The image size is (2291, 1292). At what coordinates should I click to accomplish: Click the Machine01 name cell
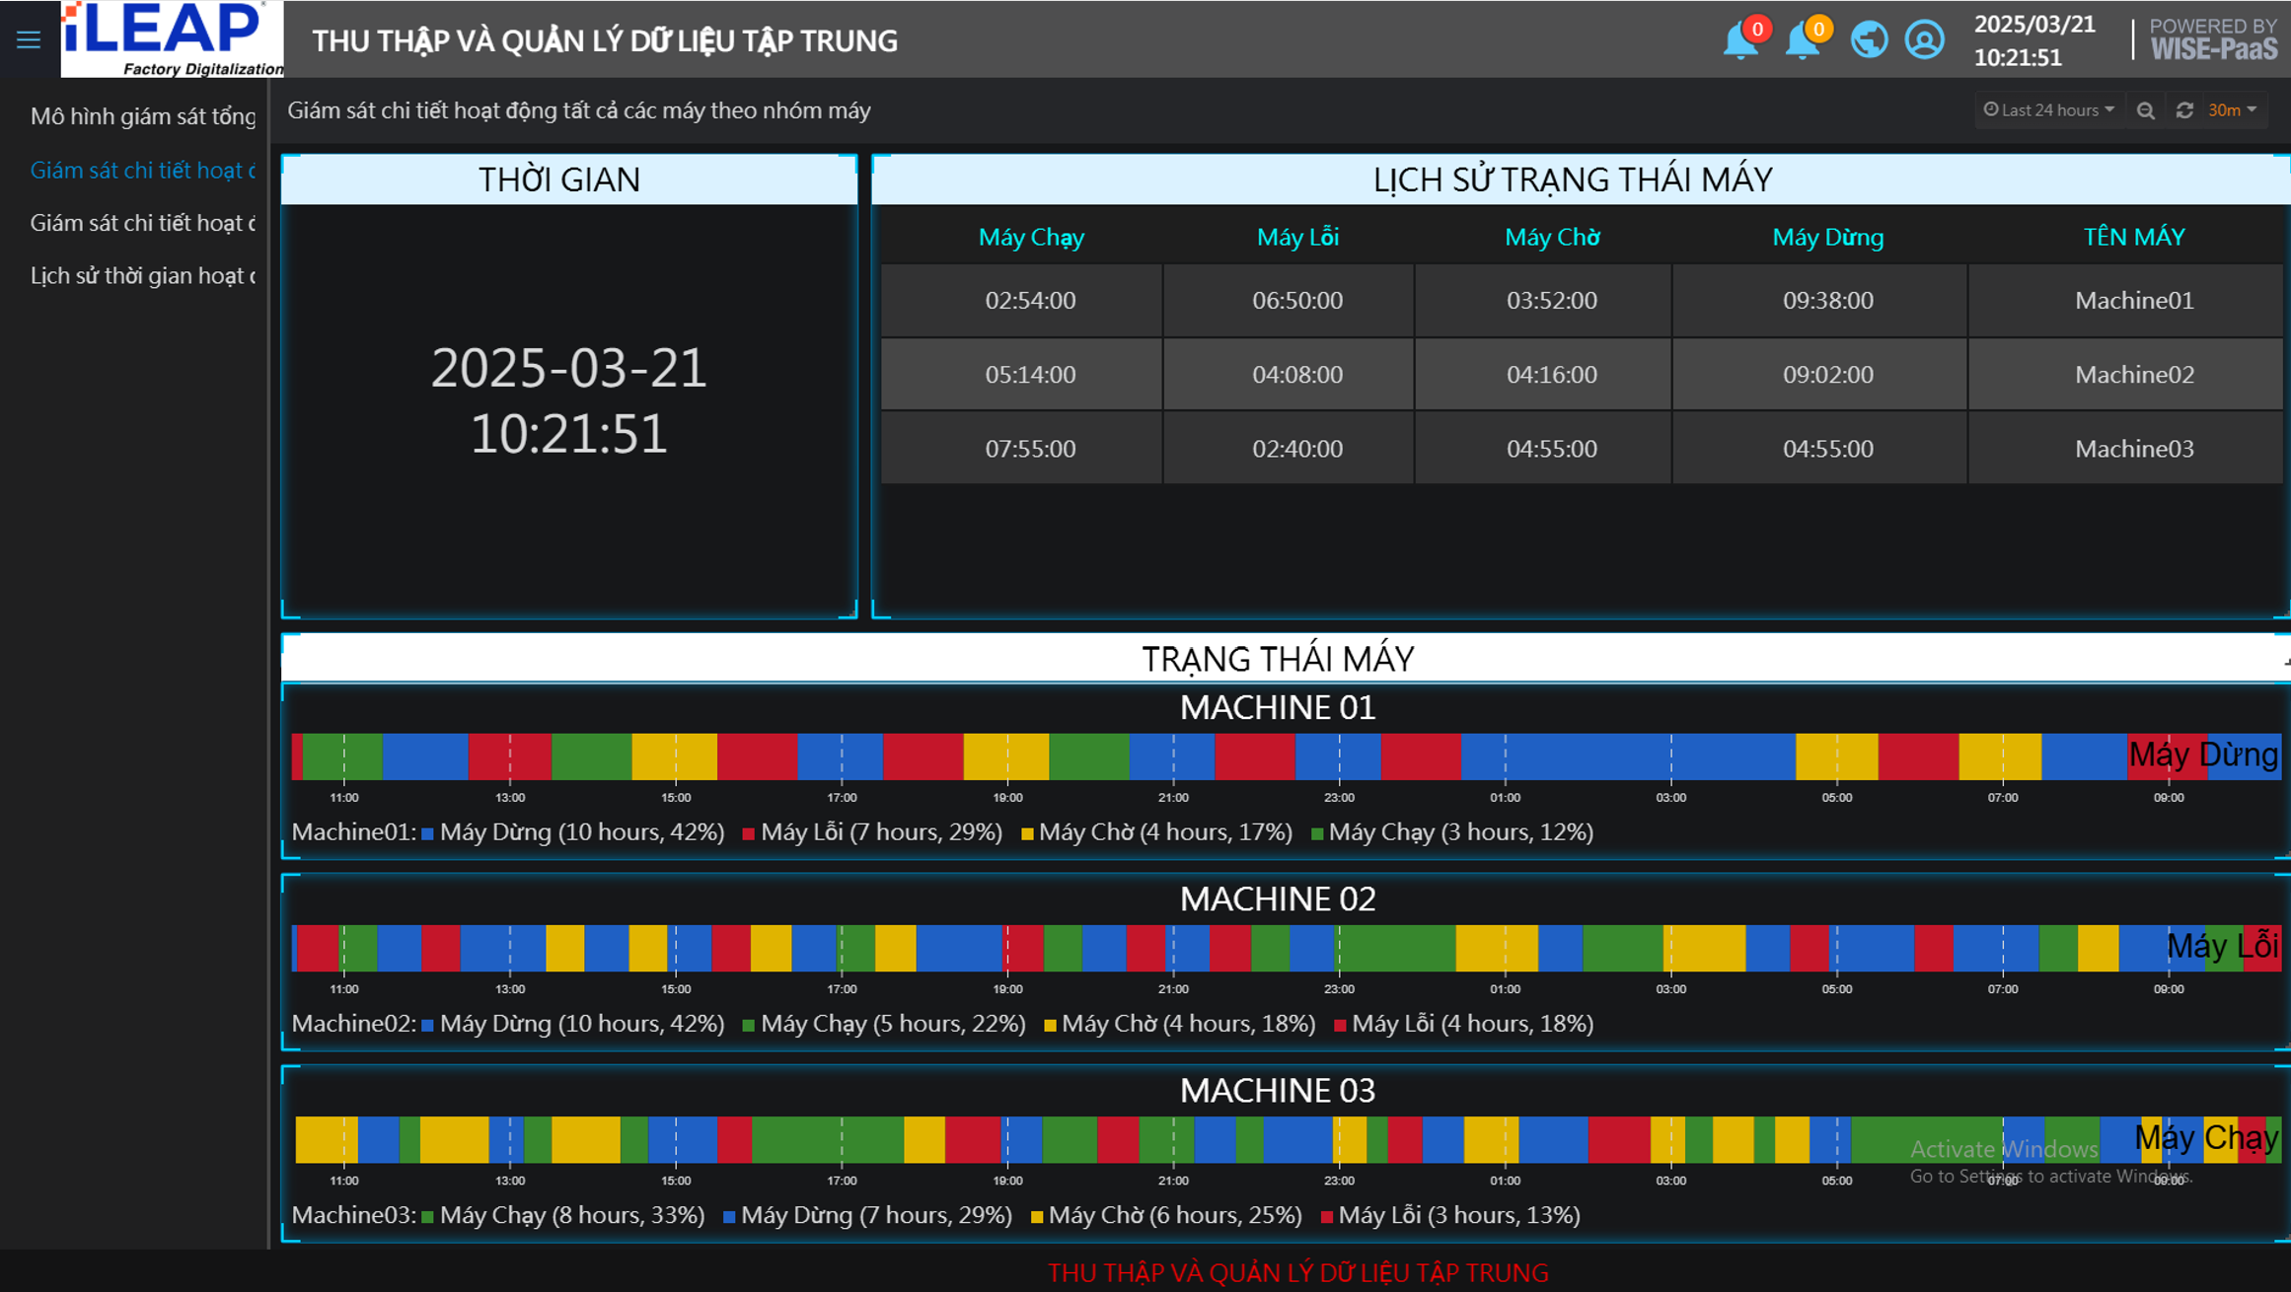pyautogui.click(x=2133, y=301)
